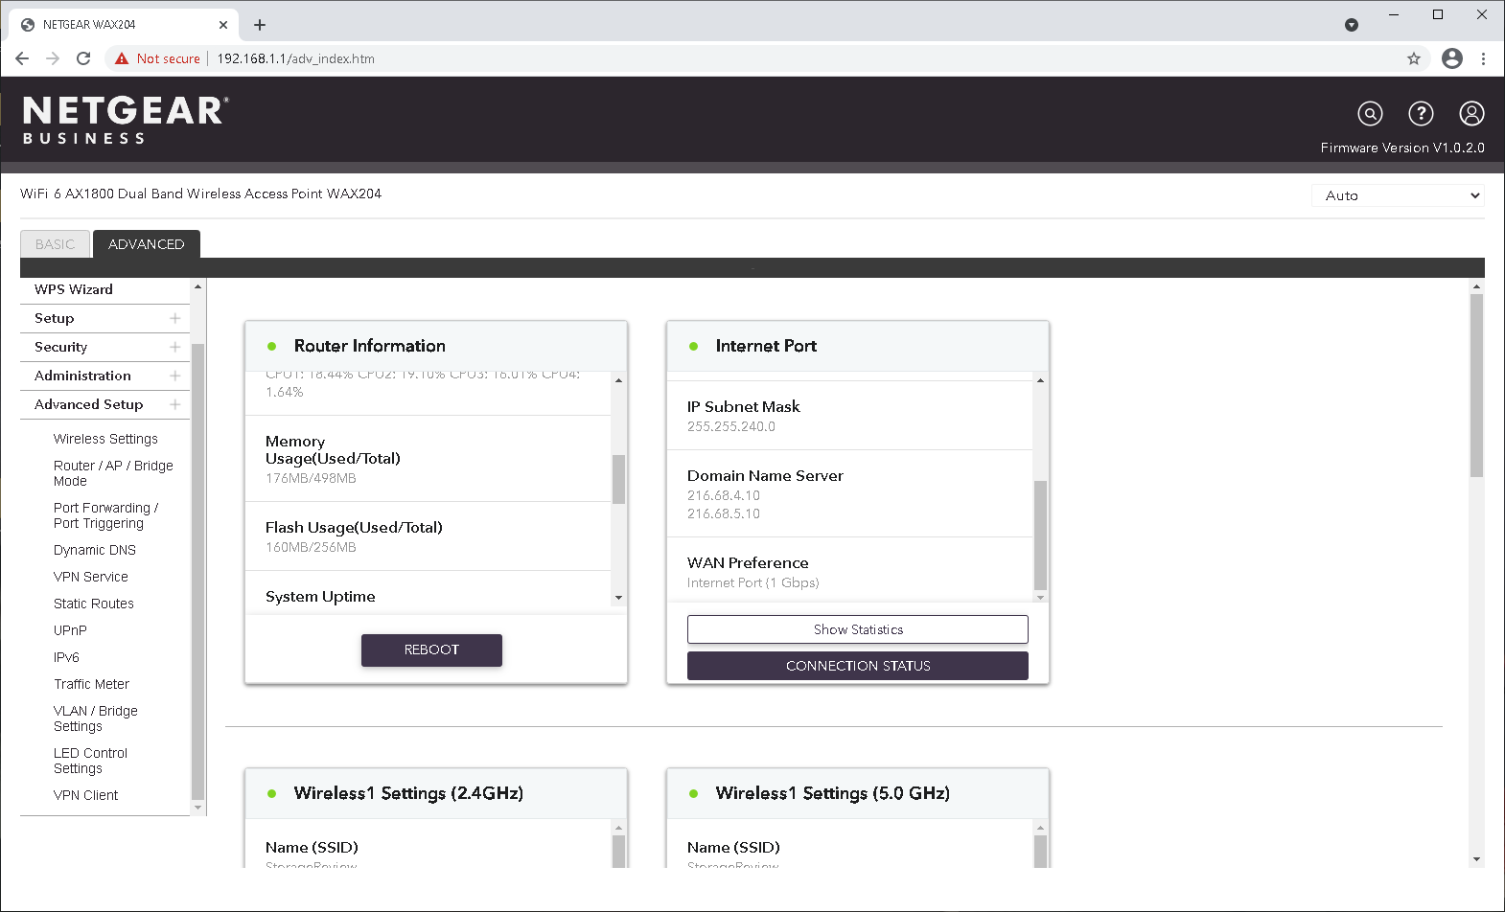Click Wireless1 Settings (2.4GHz) heading
This screenshot has width=1505, height=912.
(408, 793)
